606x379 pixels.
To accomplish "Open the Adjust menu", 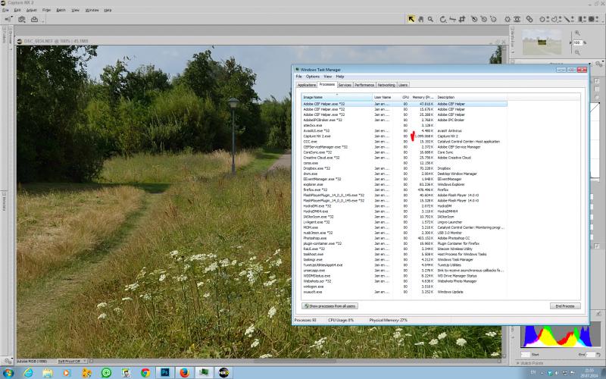I will (31, 10).
